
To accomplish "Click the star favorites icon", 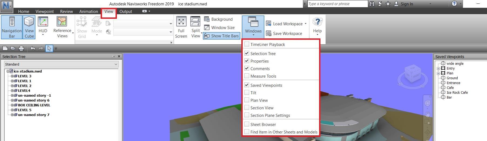I will pyautogui.click(x=388, y=4).
